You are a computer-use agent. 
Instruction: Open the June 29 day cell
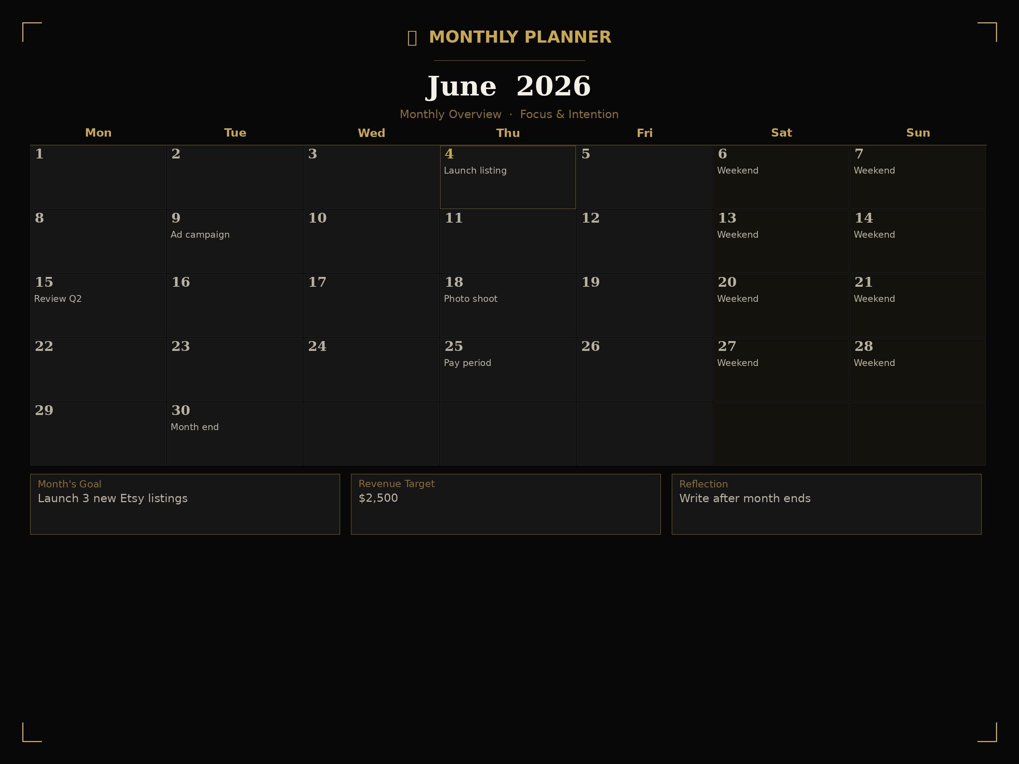tap(98, 434)
